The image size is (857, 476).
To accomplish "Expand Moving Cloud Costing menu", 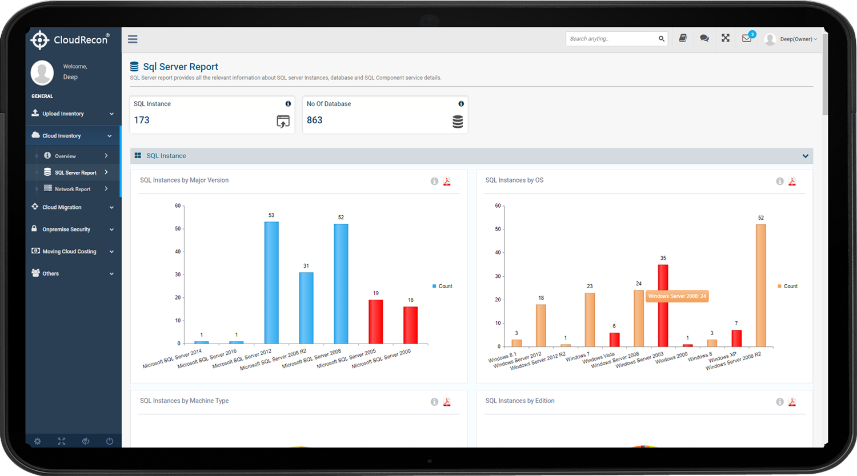I will coord(73,252).
